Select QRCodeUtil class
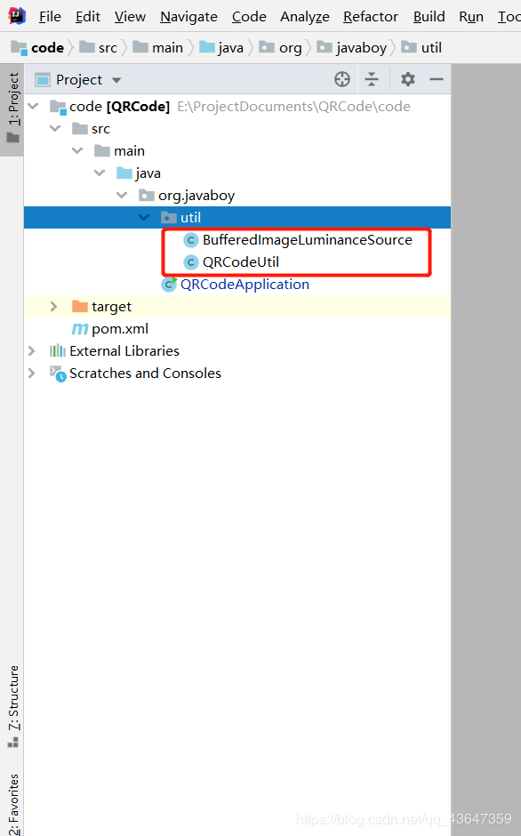 pyautogui.click(x=241, y=262)
